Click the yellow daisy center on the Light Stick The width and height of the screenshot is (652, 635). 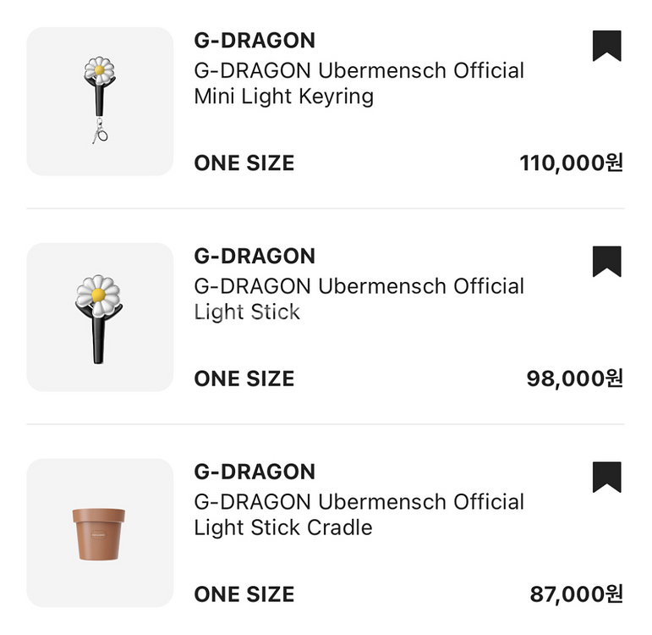99,295
